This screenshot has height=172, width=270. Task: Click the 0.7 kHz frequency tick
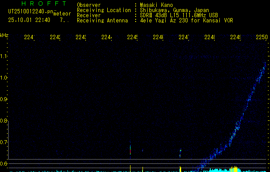pyautogui.click(x=4, y=142)
